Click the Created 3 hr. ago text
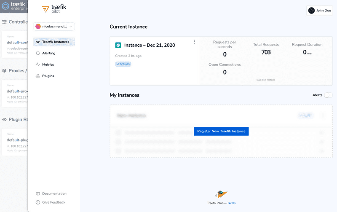Screen dimensions: 337x212 pyautogui.click(x=128, y=56)
